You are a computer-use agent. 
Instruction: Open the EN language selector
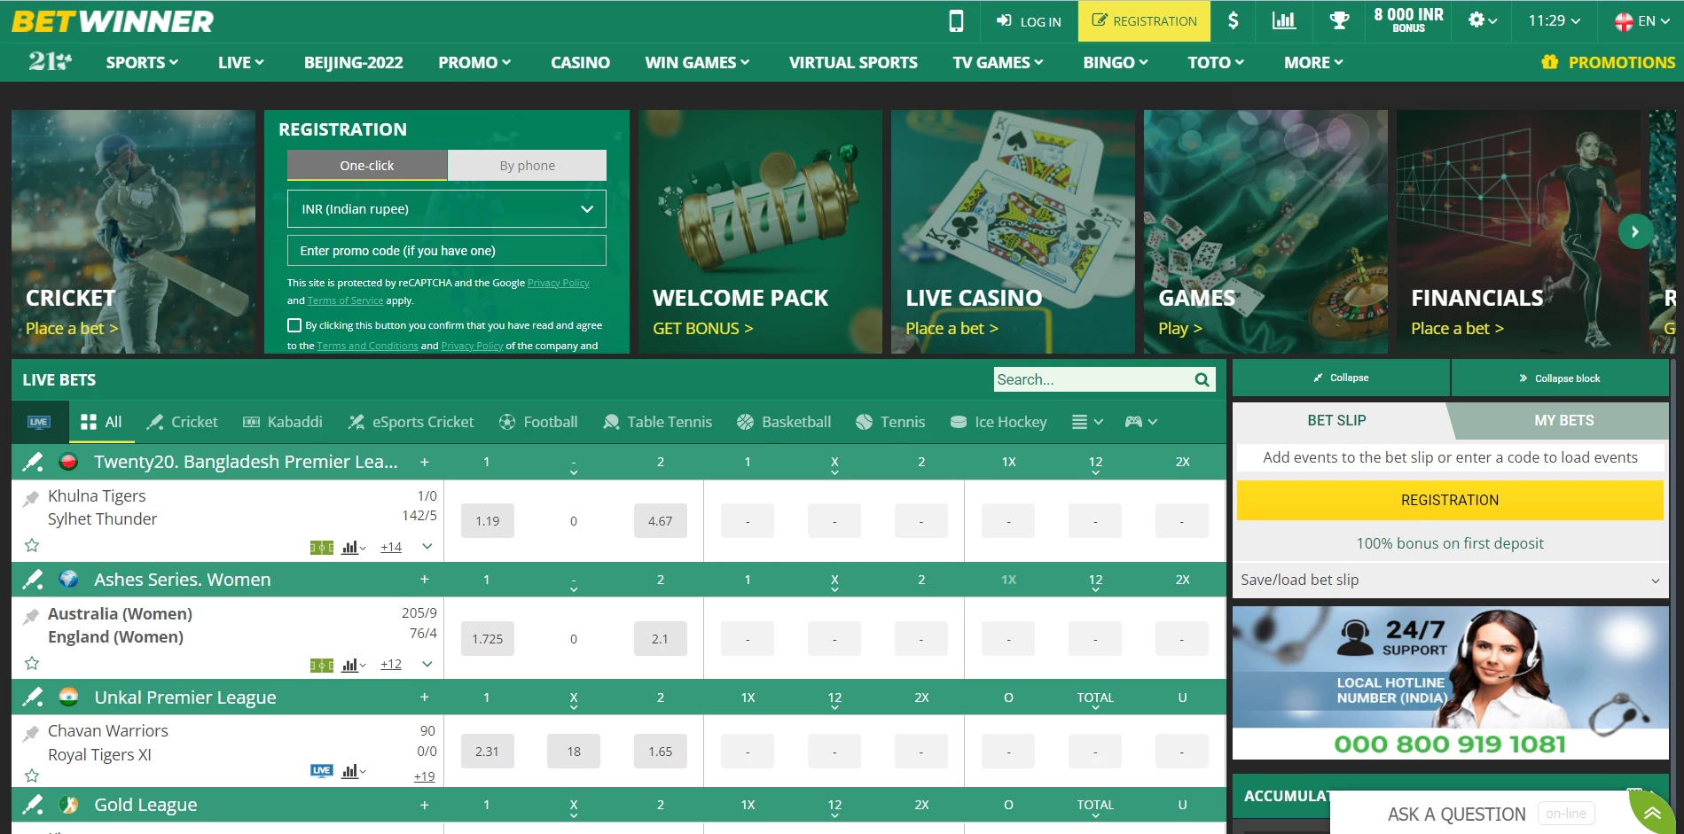[1643, 20]
